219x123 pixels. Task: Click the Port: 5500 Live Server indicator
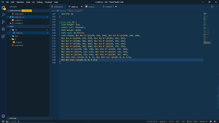coord(192,122)
